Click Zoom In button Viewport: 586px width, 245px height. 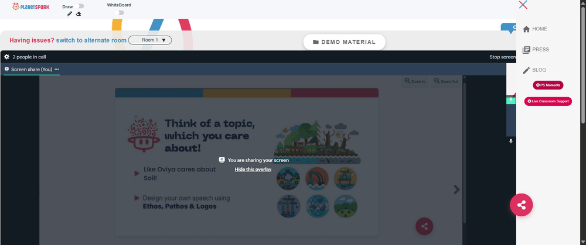coord(415,81)
